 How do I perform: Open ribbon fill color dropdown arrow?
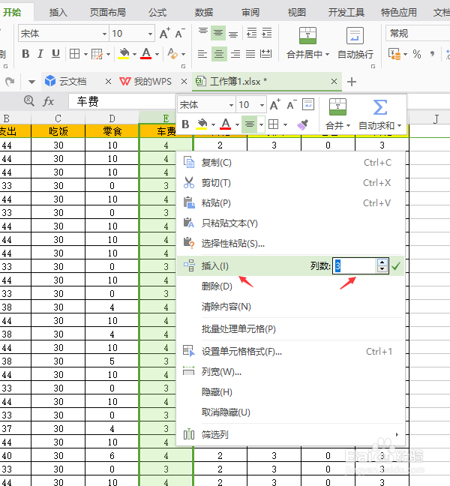pos(134,54)
